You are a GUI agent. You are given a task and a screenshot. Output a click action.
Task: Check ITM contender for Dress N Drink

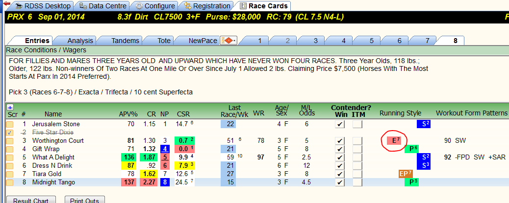358,165
